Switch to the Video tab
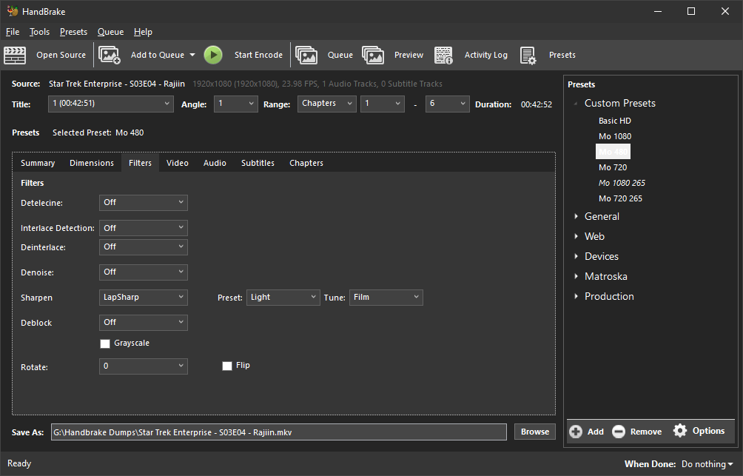The image size is (743, 476). tap(177, 163)
